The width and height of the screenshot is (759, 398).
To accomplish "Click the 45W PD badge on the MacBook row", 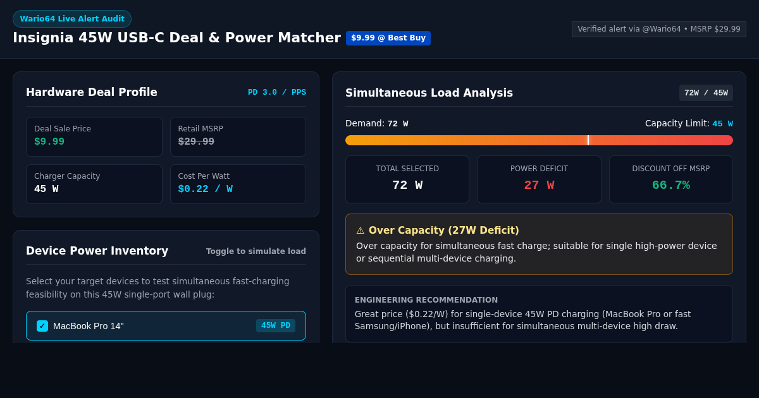I will tap(276, 326).
